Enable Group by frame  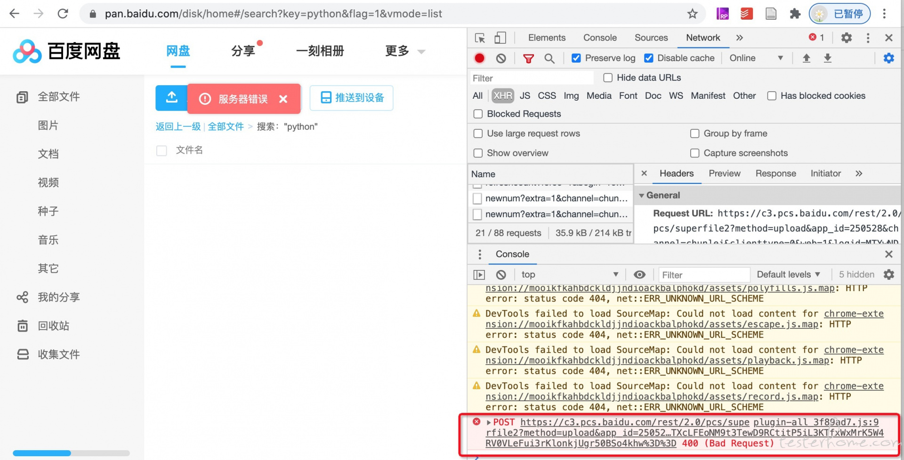click(694, 134)
